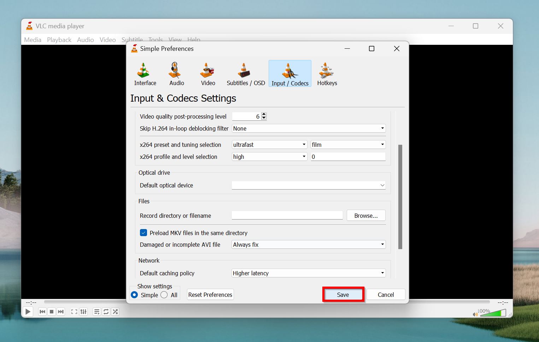Image resolution: width=539 pixels, height=342 pixels.
Task: Uncheck Preload MKV files in same directory
Action: click(143, 233)
